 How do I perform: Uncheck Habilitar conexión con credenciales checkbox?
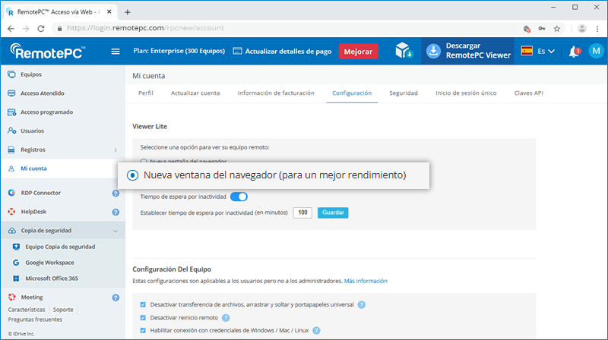(x=143, y=330)
